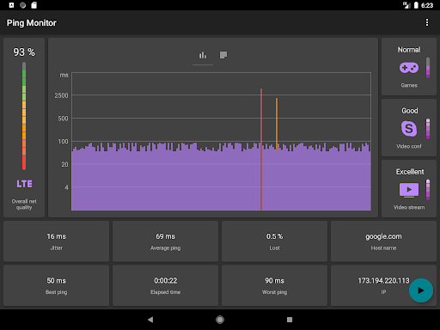Select the google.com host name card
Screen dimensions: 440x330
pyautogui.click(x=383, y=241)
